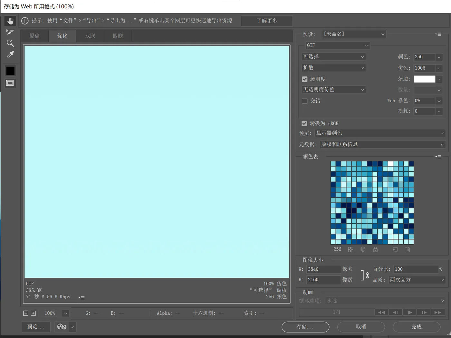Open the 杂边 dropdown arrow

pos(439,79)
